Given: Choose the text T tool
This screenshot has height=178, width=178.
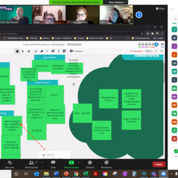Looking at the screenshot, I should [59, 51].
